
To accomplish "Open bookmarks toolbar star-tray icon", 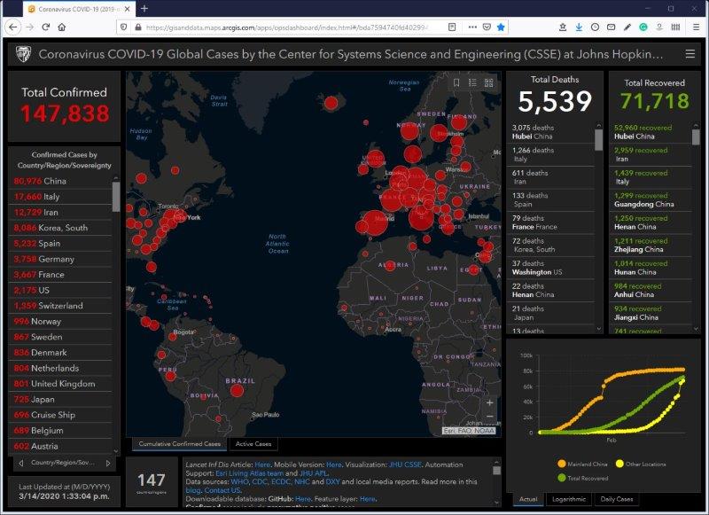I will [563, 27].
